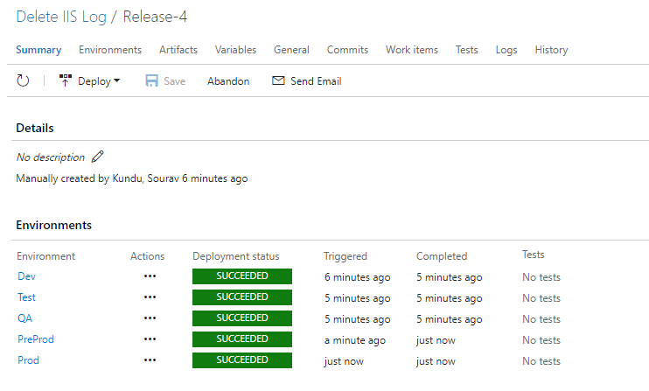
Task: Open actions ellipsis for Dev environment
Action: [x=150, y=276]
